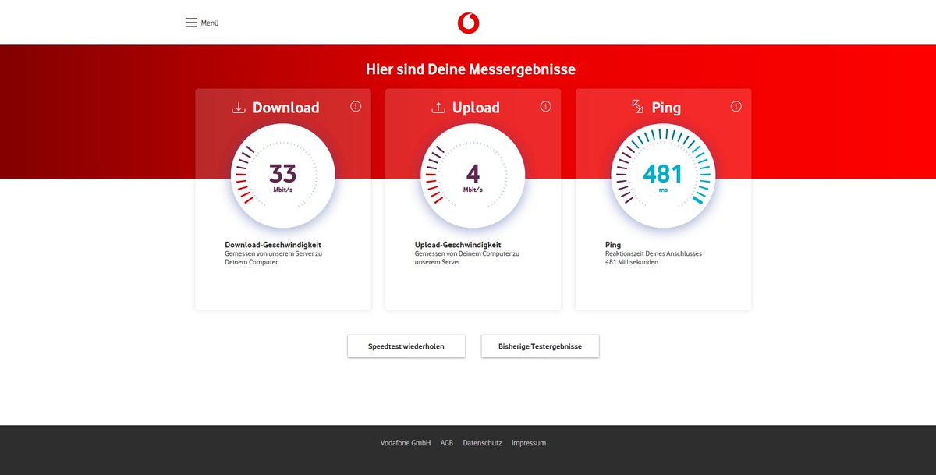Click the Upload gauge showing 4 Mbit/s

pos(473,175)
